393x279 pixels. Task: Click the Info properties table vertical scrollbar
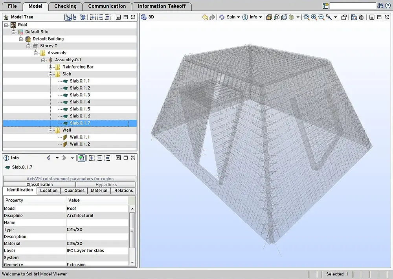tap(132, 230)
